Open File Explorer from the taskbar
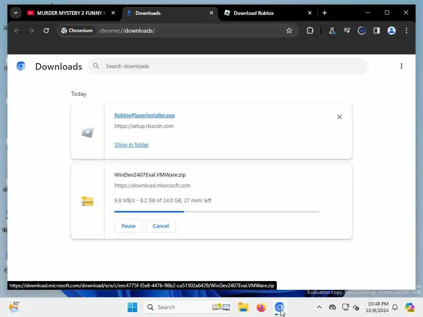Image resolution: width=423 pixels, height=317 pixels. coord(243,307)
